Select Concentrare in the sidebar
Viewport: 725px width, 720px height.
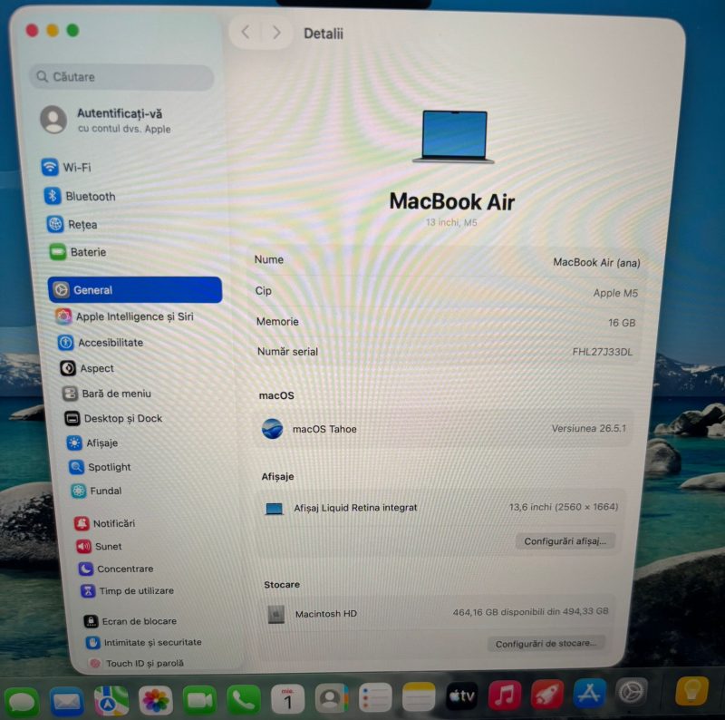[116, 569]
